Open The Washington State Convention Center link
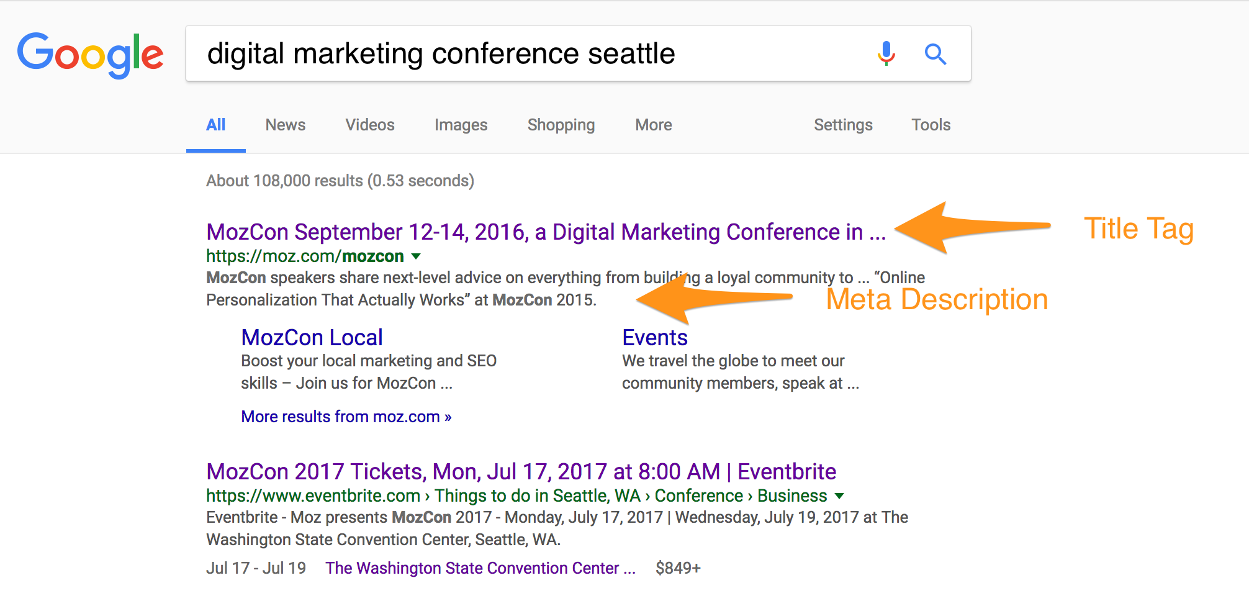The width and height of the screenshot is (1249, 606). point(480,568)
